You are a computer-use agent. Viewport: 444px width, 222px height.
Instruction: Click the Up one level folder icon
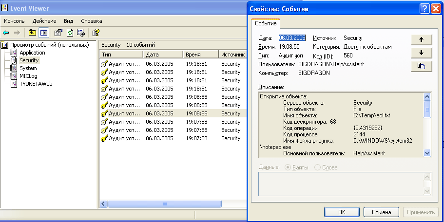coord(32,33)
